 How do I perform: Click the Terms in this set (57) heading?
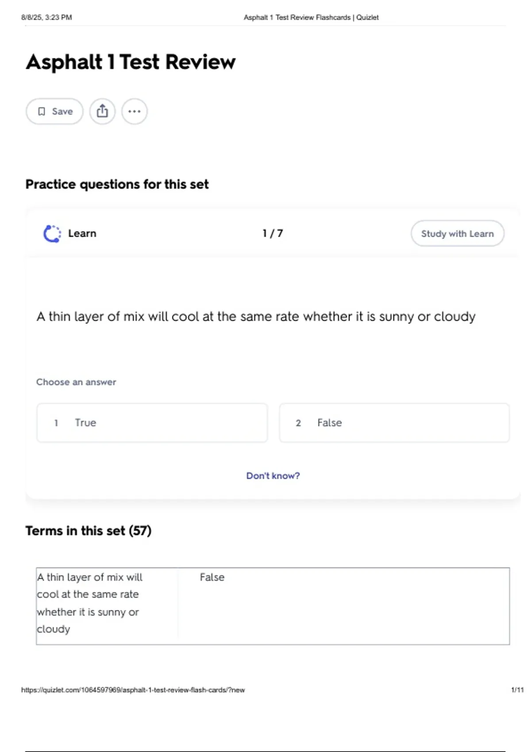pyautogui.click(x=88, y=531)
